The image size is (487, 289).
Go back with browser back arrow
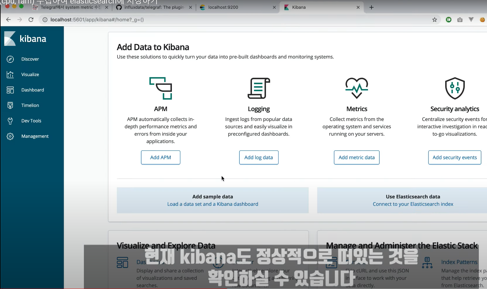[x=8, y=20]
